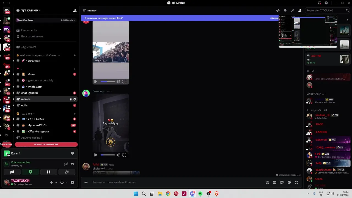352x198 pixels.
Task: Add channel in X9 Zone category
Action: pos(75,114)
